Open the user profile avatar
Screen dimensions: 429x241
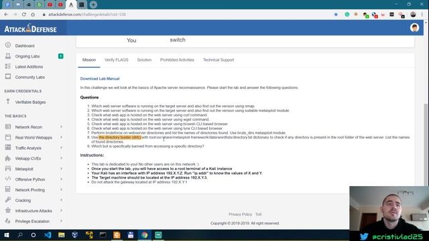click(x=414, y=27)
